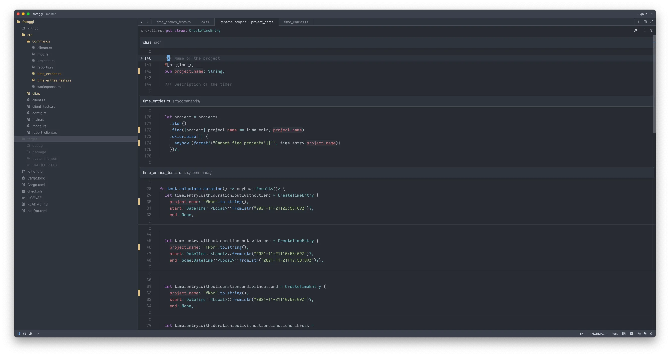
Task: Open Cargo.toml in project tree
Action: coord(76,185)
